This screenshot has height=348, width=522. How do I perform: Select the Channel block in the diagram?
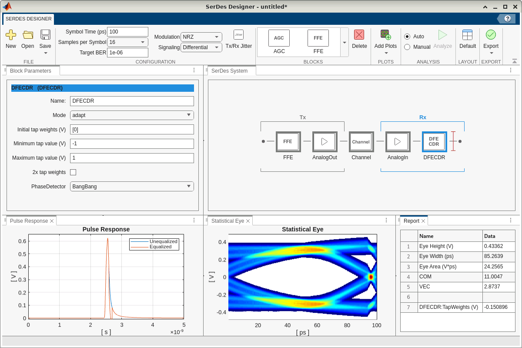point(361,142)
